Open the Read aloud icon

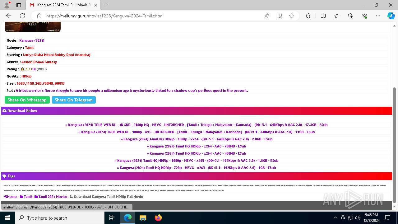pos(267,16)
